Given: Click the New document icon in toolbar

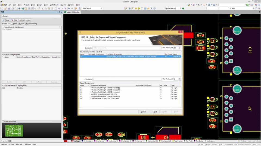Looking at the screenshot, I should (2, 8).
